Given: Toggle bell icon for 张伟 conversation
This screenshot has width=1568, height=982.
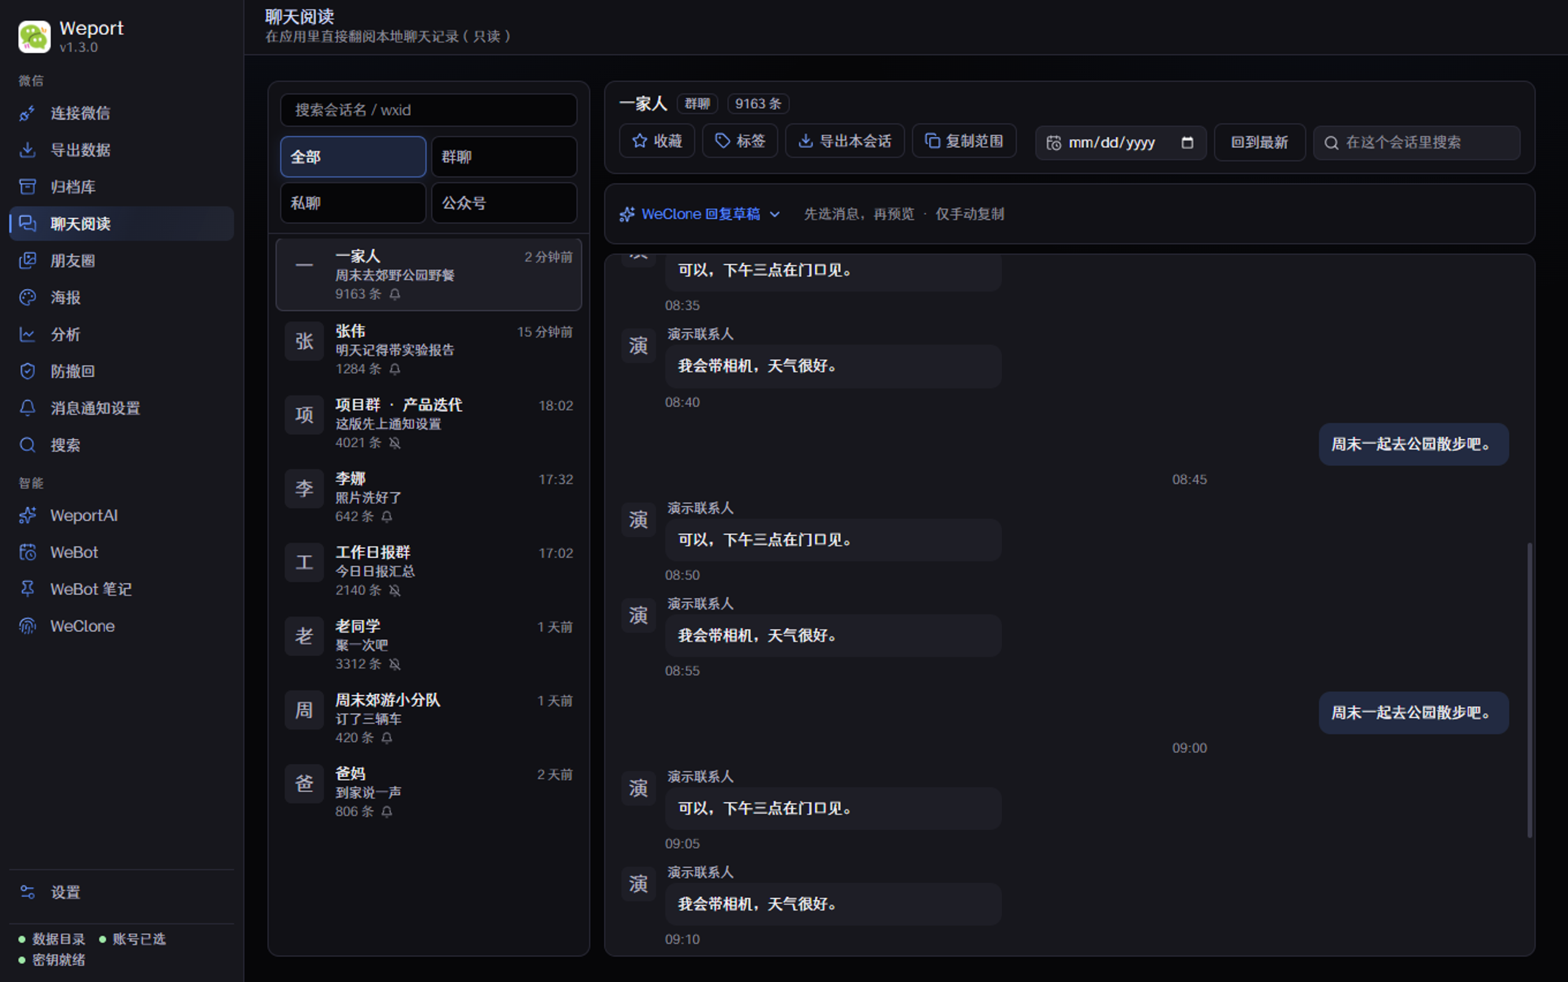Looking at the screenshot, I should tap(395, 369).
